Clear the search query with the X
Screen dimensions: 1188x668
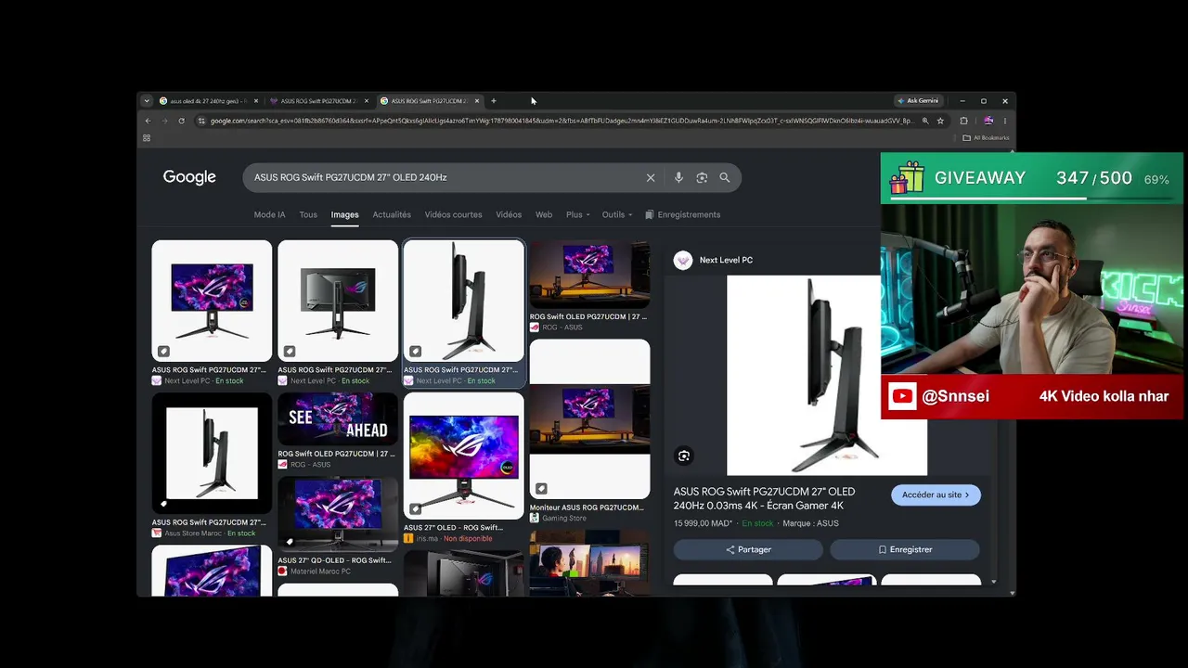click(651, 177)
